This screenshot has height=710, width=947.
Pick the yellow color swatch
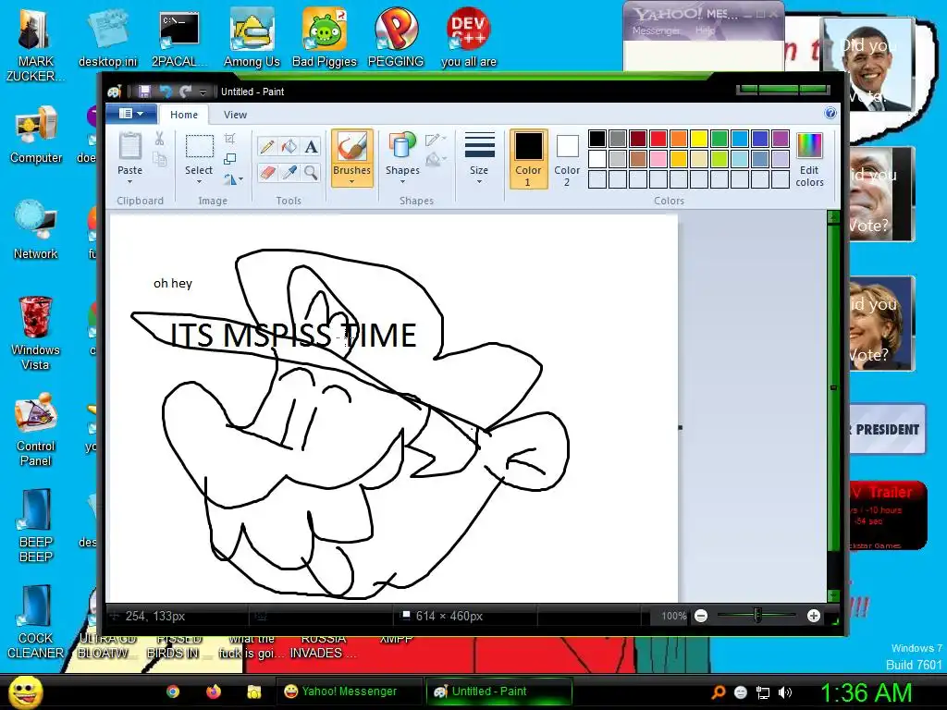[699, 139]
